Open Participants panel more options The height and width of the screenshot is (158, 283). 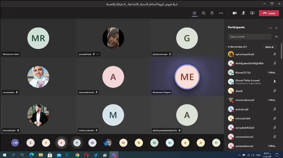pos(270,28)
